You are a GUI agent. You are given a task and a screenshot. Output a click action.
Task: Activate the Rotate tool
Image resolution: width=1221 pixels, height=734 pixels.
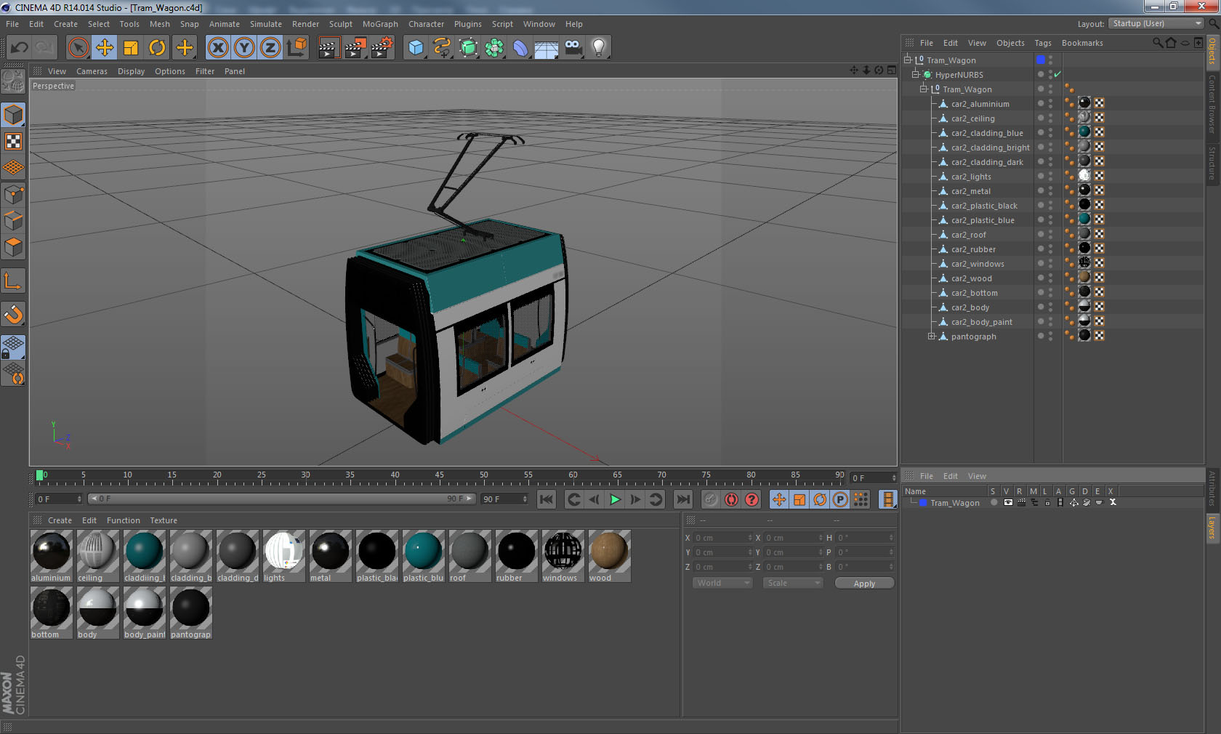[157, 48]
